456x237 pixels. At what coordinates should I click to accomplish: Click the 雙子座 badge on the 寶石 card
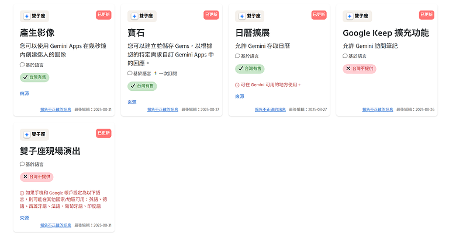coord(142,16)
